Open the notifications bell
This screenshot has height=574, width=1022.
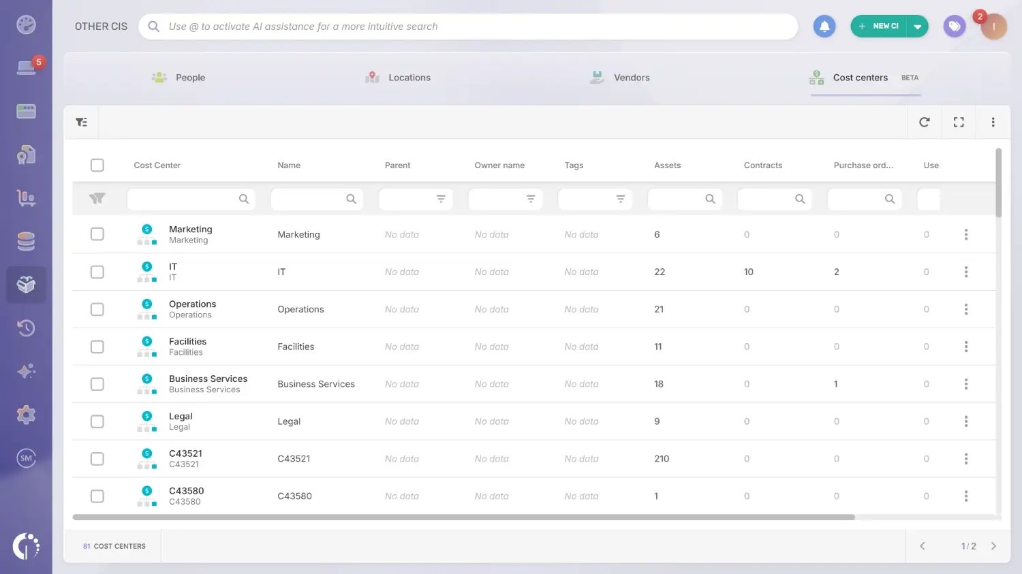[x=824, y=27]
